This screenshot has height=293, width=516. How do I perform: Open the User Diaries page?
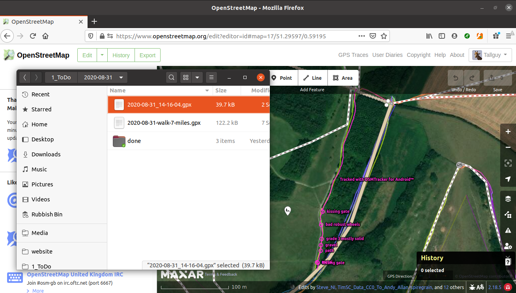pos(387,55)
